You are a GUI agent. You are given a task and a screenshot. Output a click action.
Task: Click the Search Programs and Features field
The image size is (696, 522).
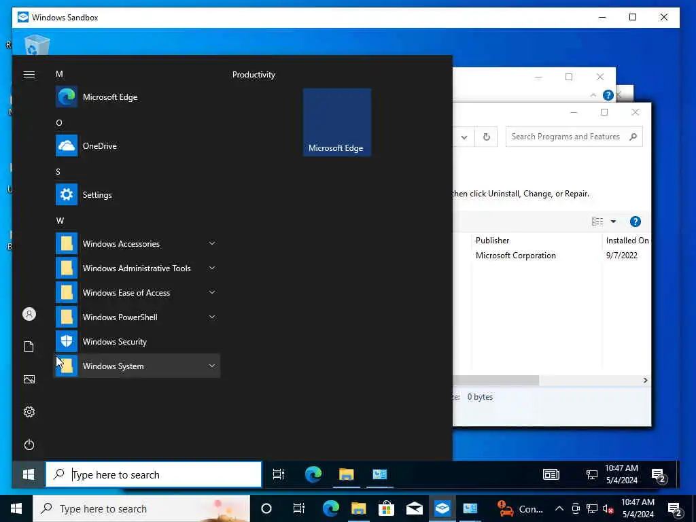[x=574, y=137]
